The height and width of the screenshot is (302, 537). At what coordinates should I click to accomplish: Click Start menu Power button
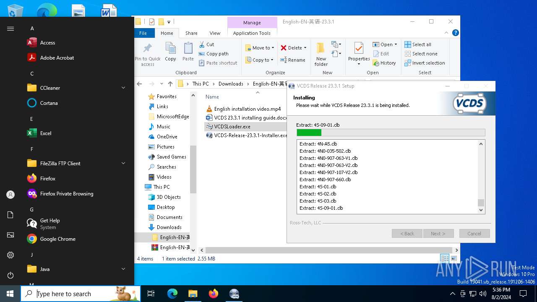(x=10, y=275)
